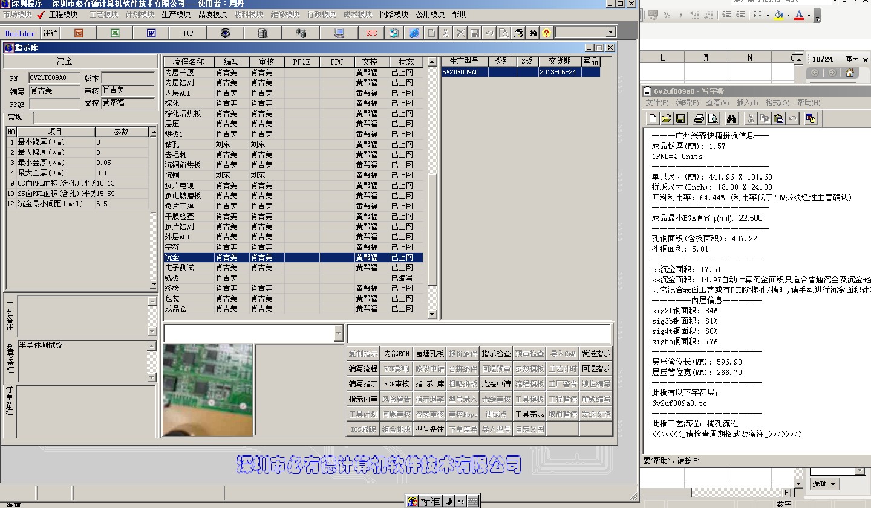
Task: Click the printer icon in main toolbar
Action: pos(518,33)
